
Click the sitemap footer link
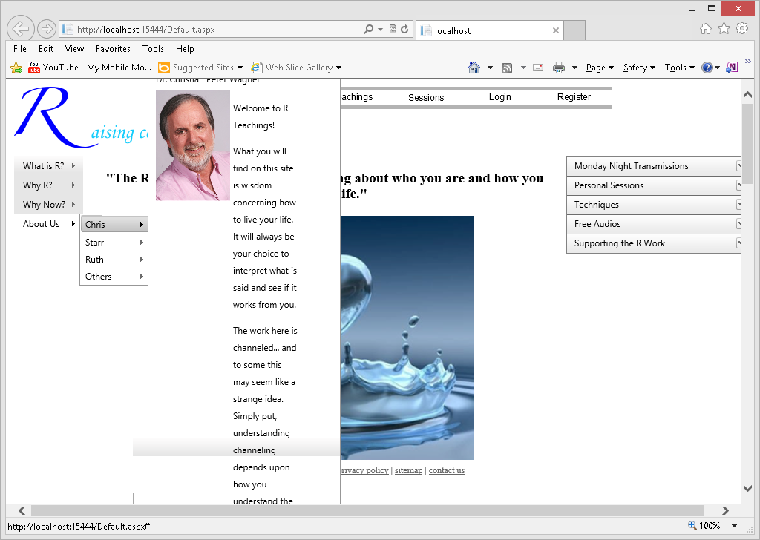[408, 470]
